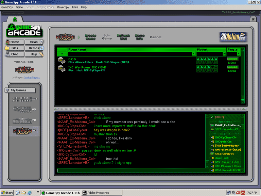This screenshot has width=261, height=196.
Task: Select IKC-pain-Cm in player list
Action: [223, 142]
